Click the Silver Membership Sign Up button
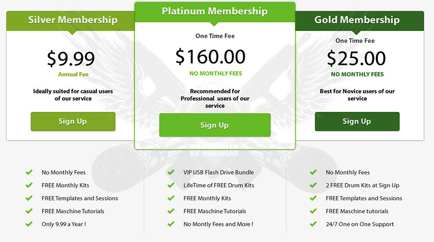434x242 pixels. click(x=73, y=121)
